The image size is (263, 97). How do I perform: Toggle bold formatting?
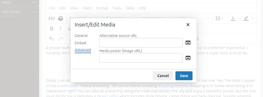pos(52,29)
